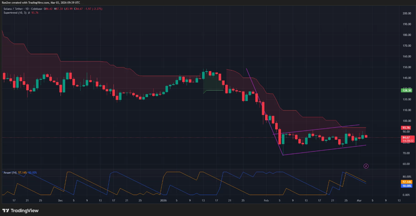Click the green 128.30 price label

coord(406,91)
